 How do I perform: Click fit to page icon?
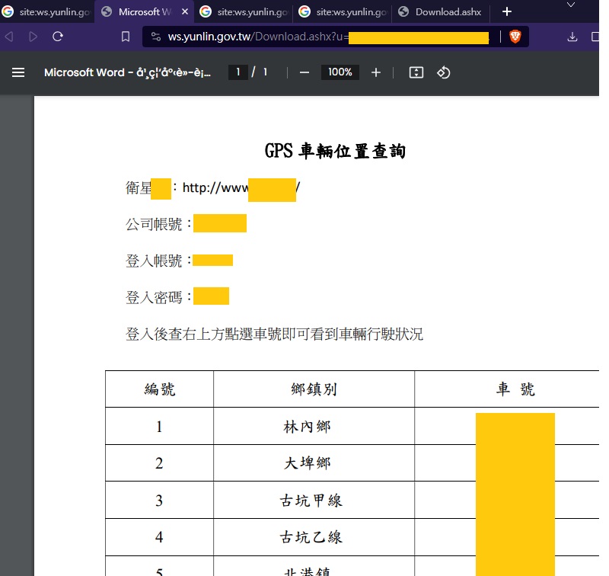416,72
